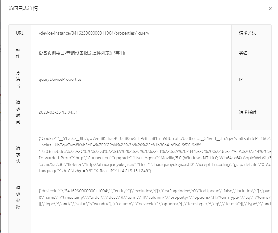The height and width of the screenshot is (233, 278).
Task: Close the 访问日志详情 dialog
Action: (270, 9)
